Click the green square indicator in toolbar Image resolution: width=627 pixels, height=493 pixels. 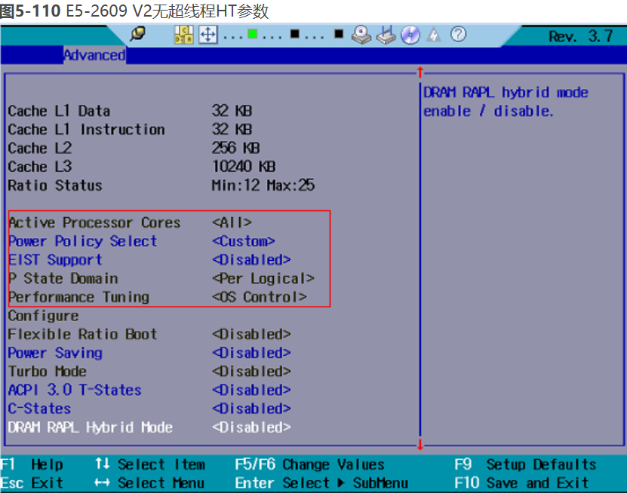click(252, 34)
